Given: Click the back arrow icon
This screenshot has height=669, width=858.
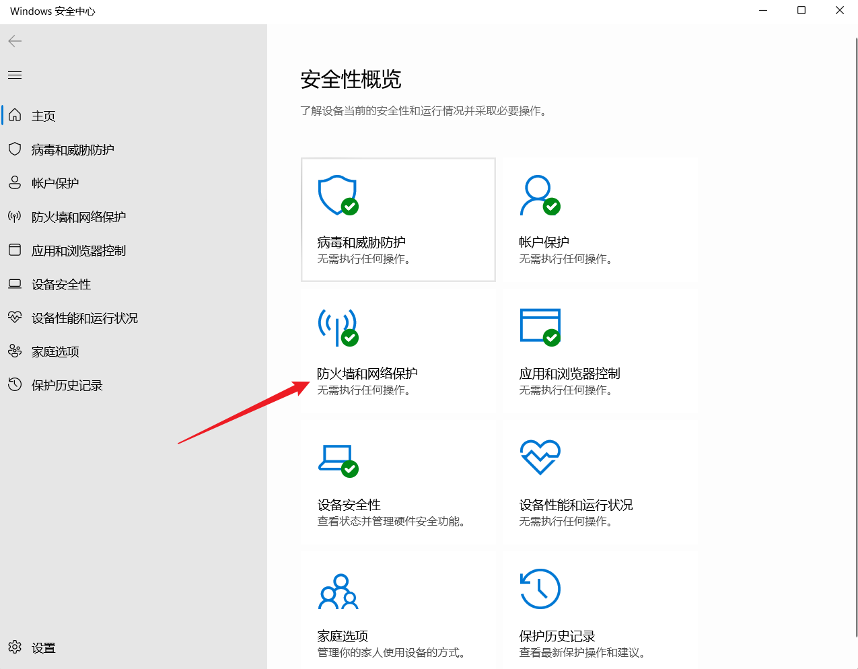Looking at the screenshot, I should click(x=15, y=41).
